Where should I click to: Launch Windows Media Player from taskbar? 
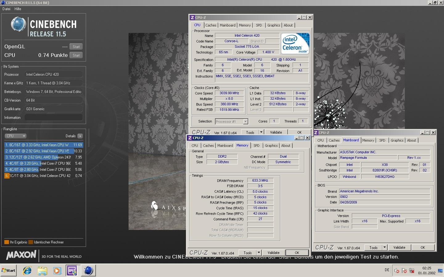(x=57, y=271)
